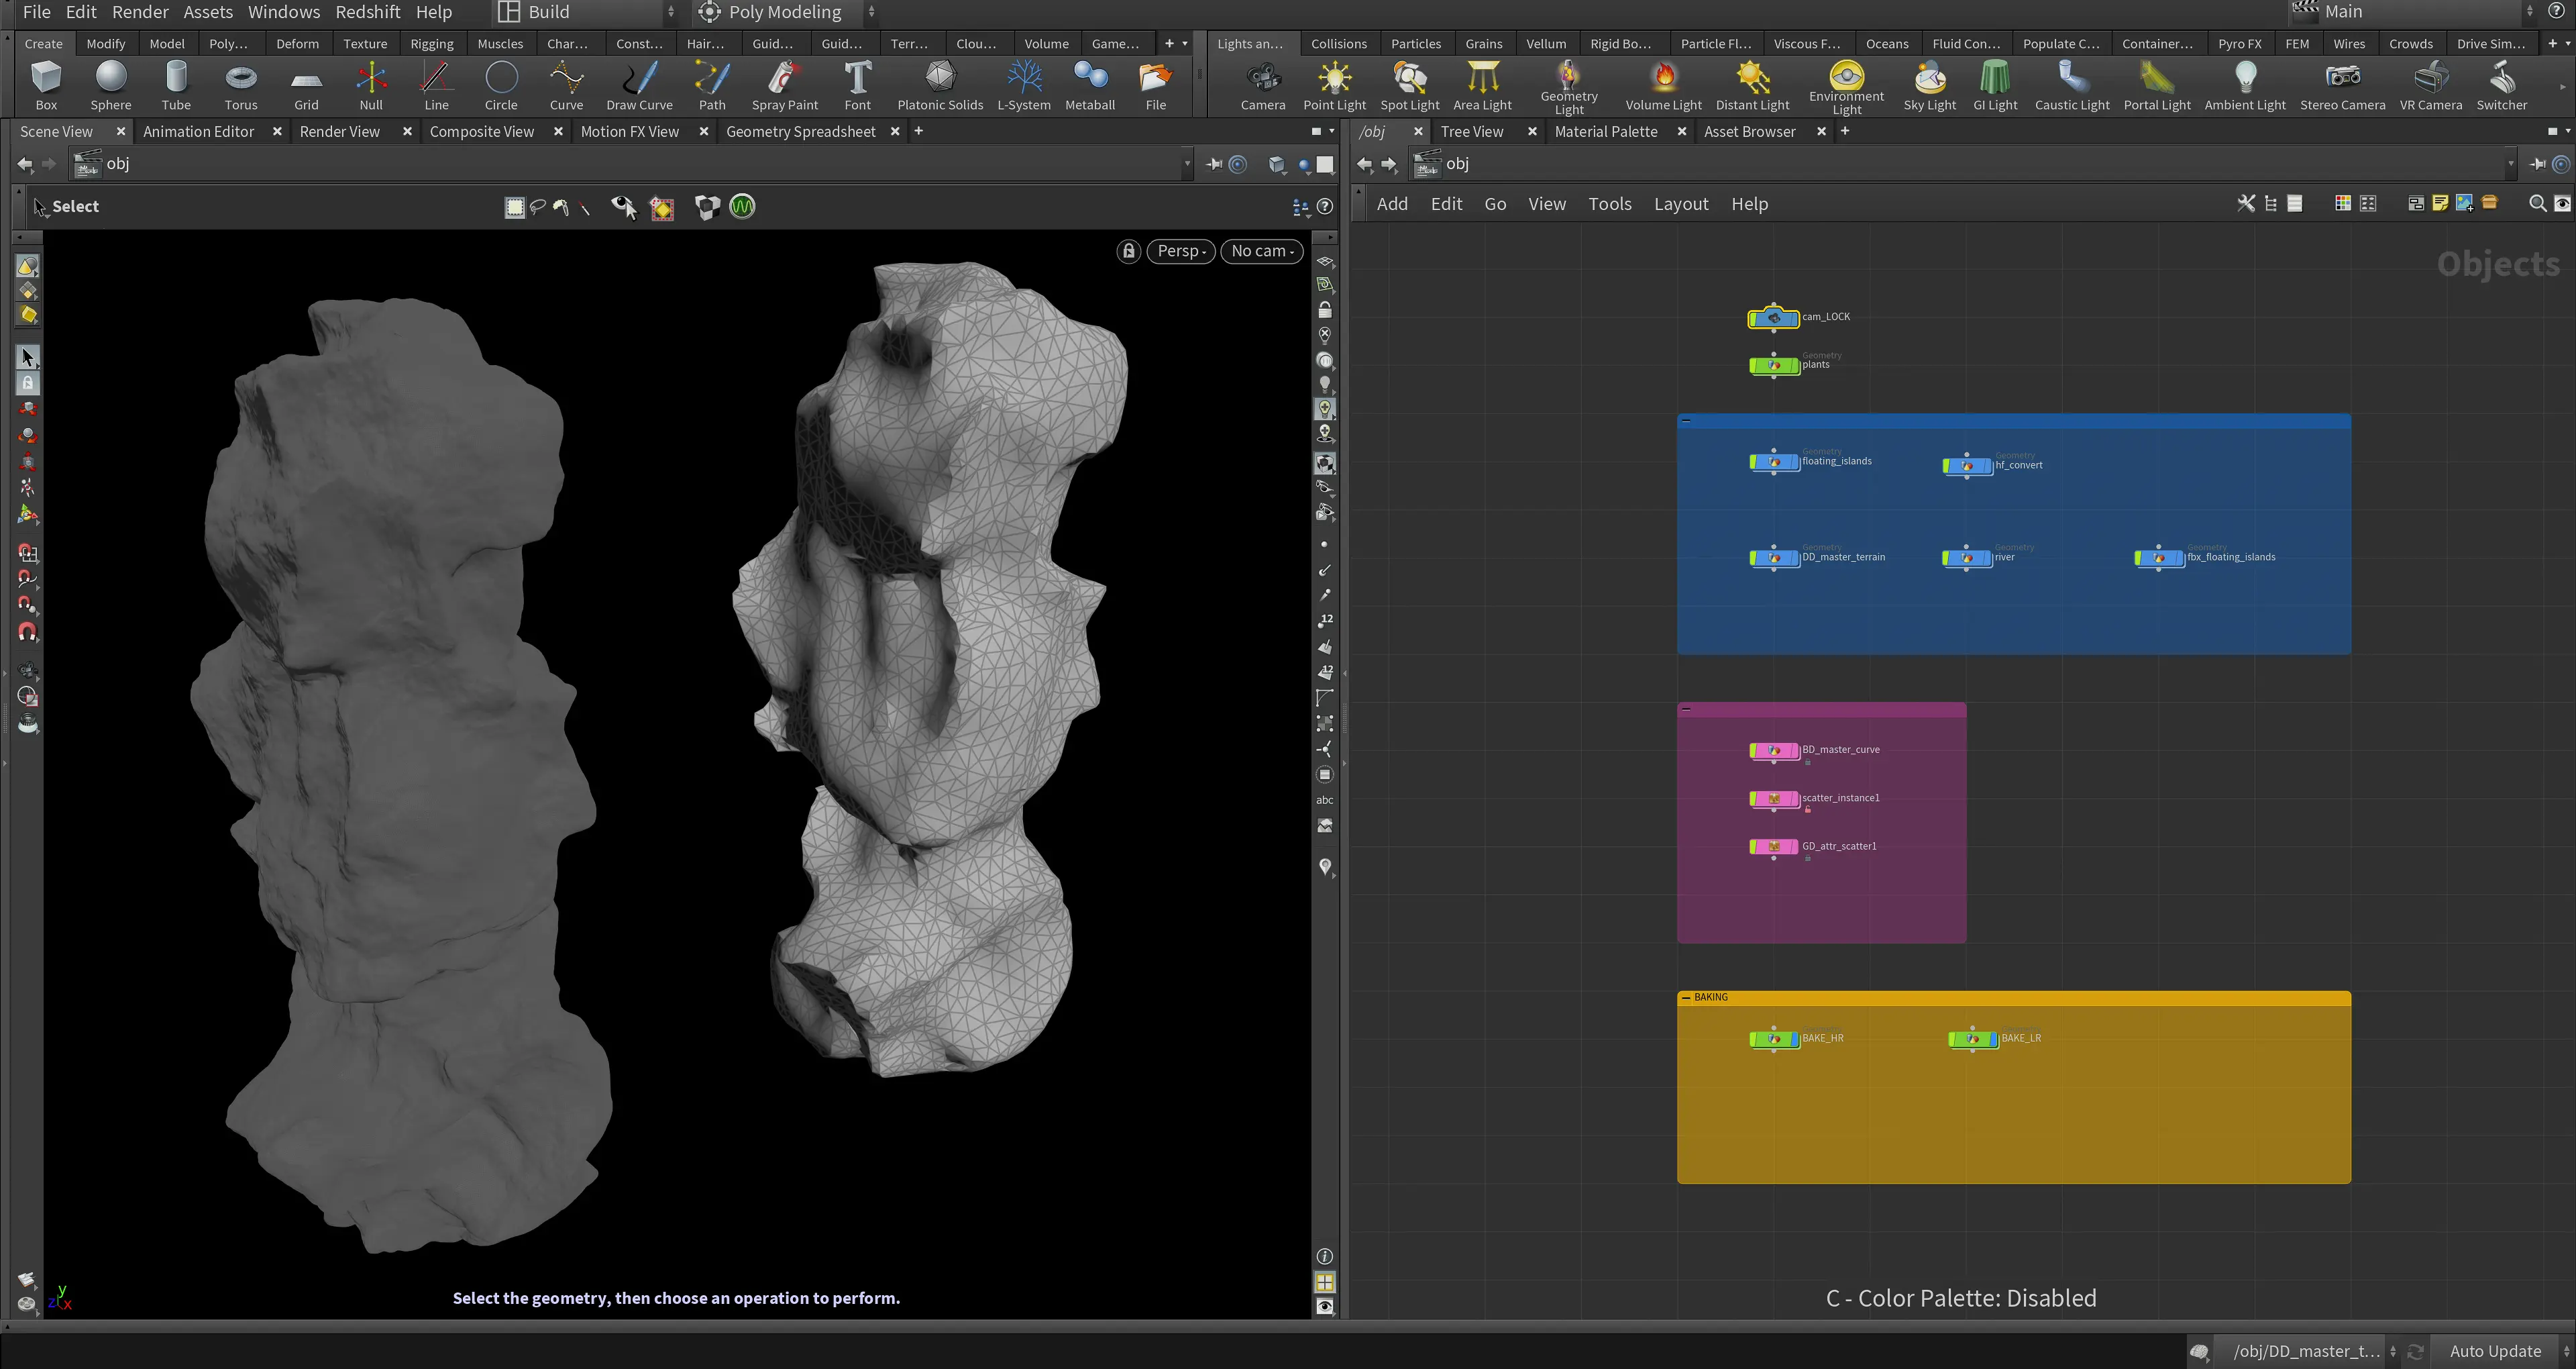Open the Auto Update mode dropdown
The width and height of the screenshot is (2576, 1369).
[2502, 1351]
